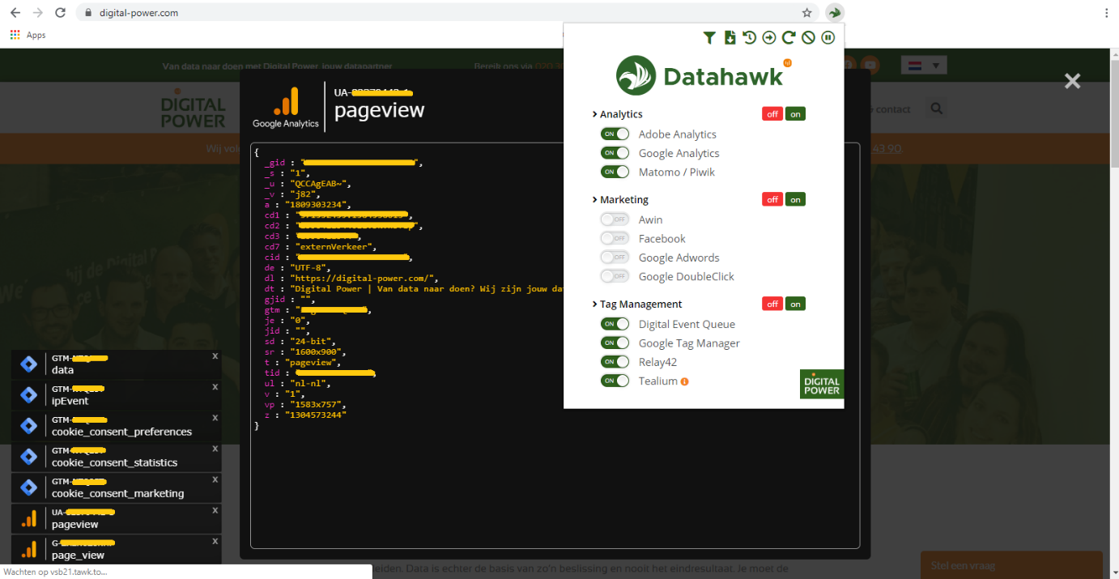Open the 'Stel een vraag' chat widget
1119x579 pixels.
click(1011, 565)
